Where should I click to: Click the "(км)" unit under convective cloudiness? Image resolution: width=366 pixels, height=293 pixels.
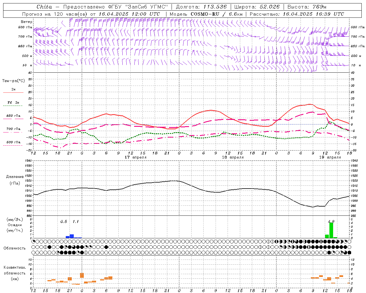coord(15,279)
